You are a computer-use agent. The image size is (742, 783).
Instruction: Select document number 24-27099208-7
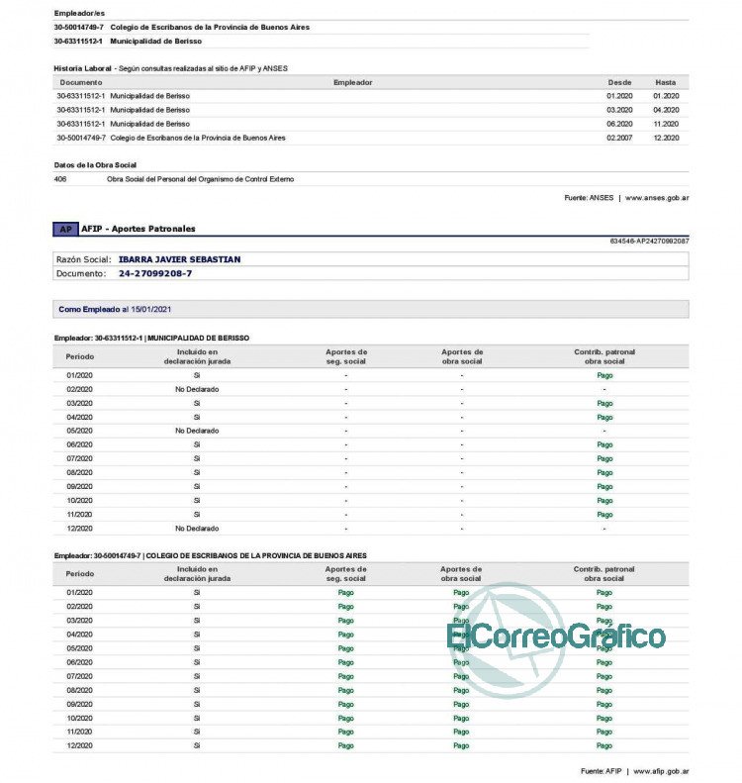tap(155, 273)
